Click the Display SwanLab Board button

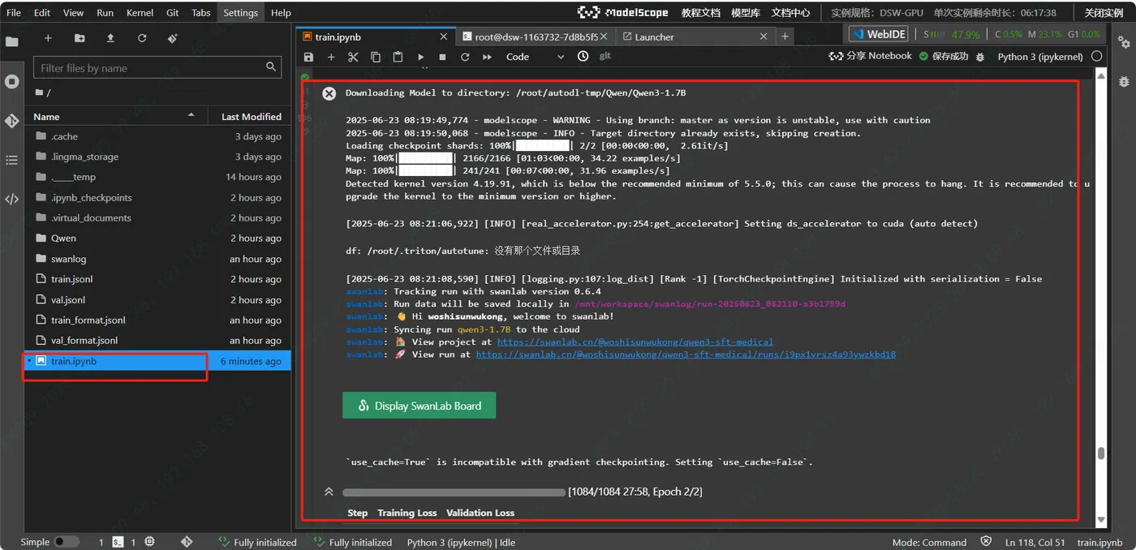point(419,406)
